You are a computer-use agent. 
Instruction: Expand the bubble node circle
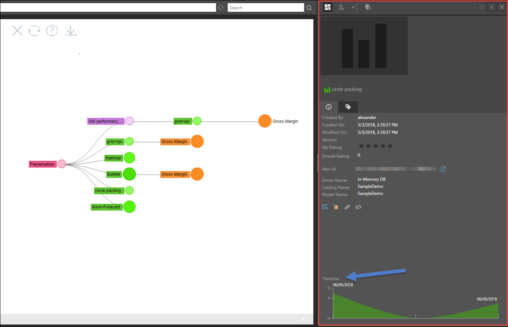click(129, 174)
